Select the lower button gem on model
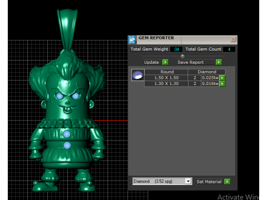Screen dimensions: 267x200 pyautogui.click(x=67, y=146)
